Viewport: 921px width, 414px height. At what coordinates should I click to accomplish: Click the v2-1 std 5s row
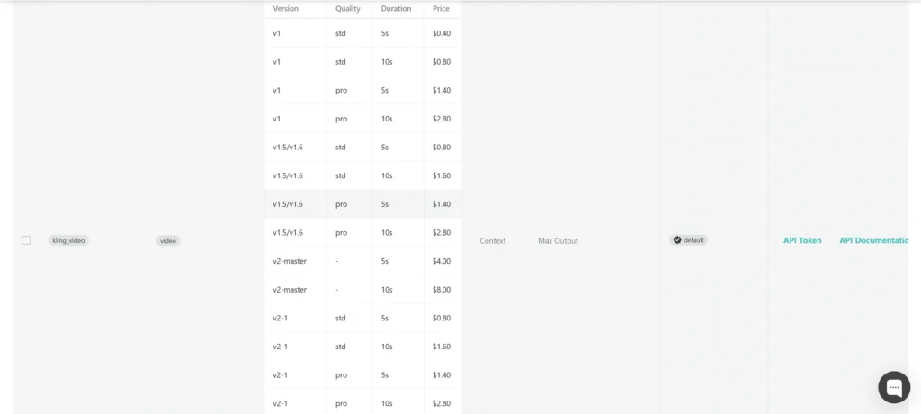pos(363,318)
